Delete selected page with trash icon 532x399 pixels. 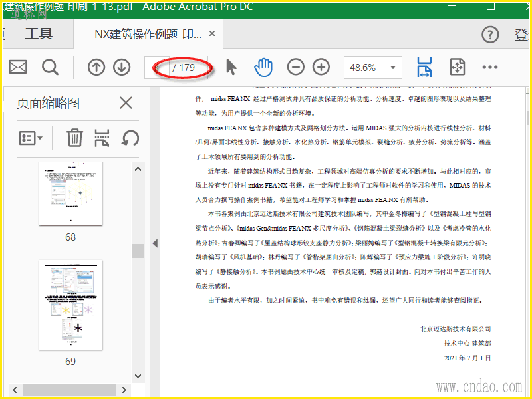pyautogui.click(x=74, y=138)
